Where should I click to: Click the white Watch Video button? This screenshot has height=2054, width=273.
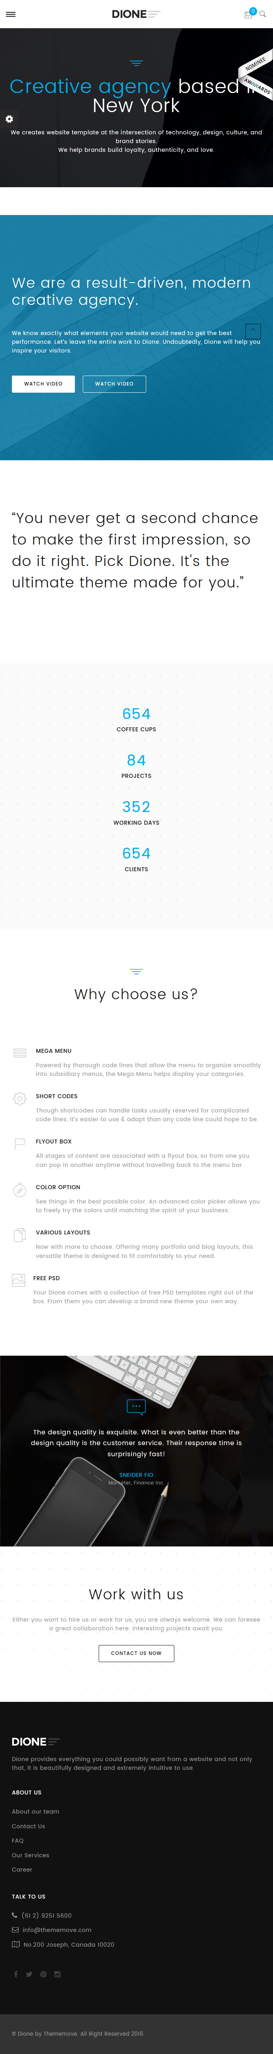[43, 384]
